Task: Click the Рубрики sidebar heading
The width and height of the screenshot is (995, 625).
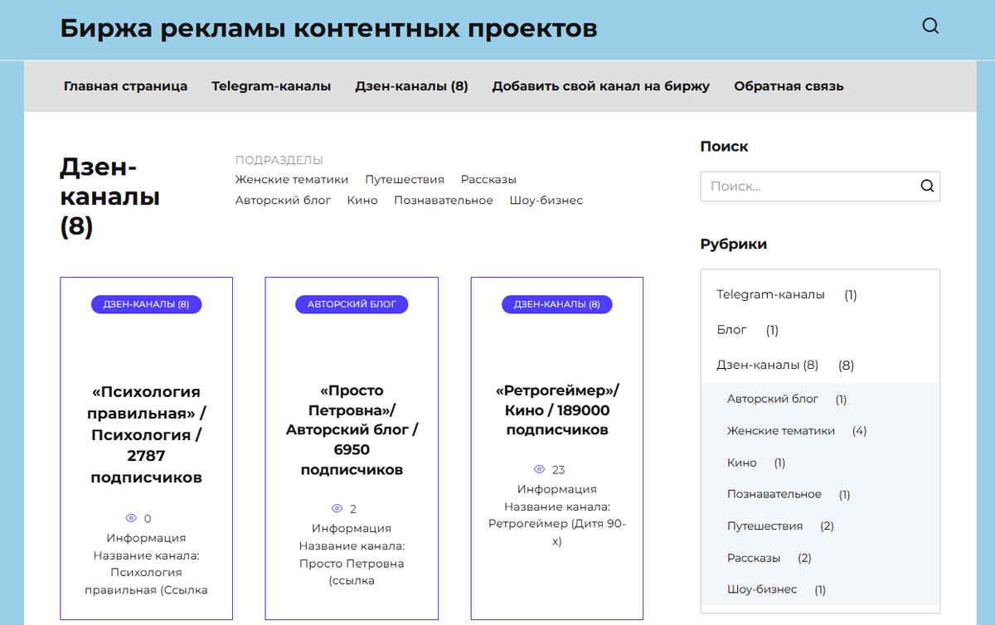Action: [x=734, y=245]
